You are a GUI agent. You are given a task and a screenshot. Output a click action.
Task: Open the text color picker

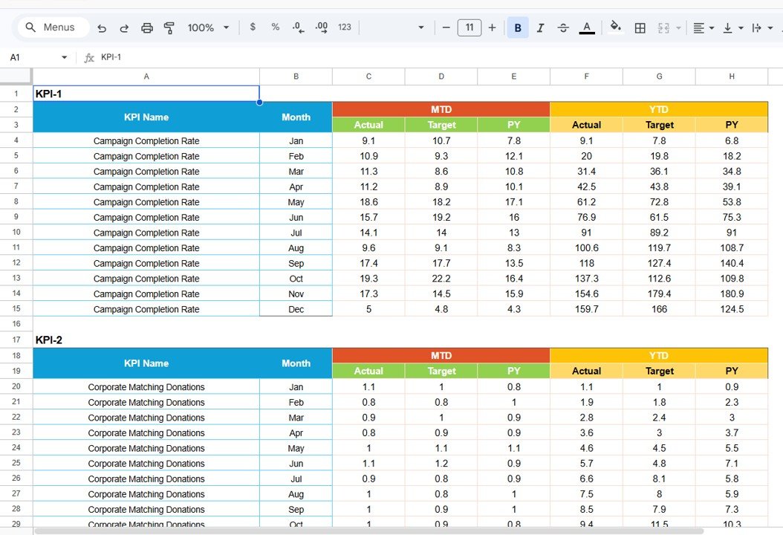(x=586, y=27)
